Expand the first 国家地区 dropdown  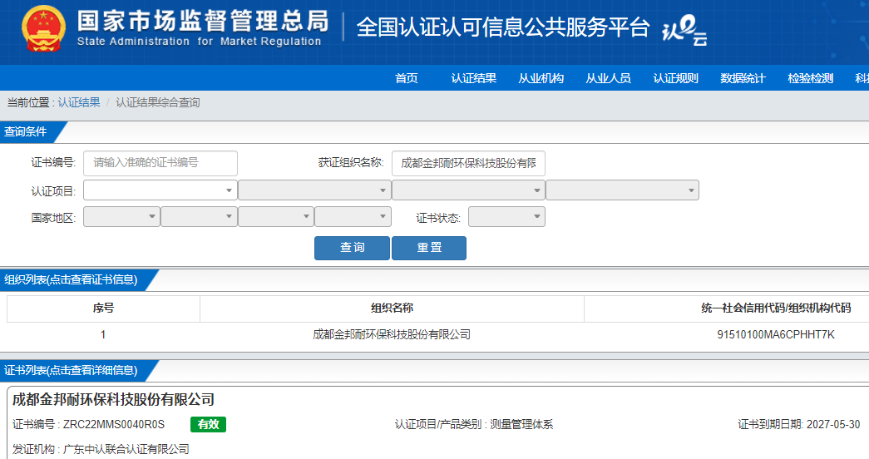pyautogui.click(x=121, y=217)
